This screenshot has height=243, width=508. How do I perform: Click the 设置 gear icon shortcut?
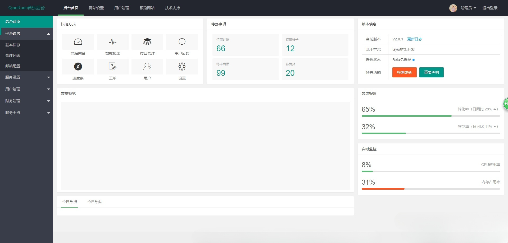pos(182,67)
